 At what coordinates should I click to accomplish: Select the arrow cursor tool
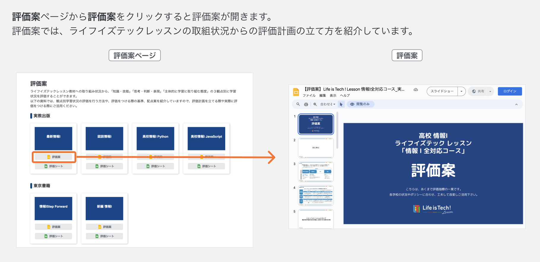click(341, 104)
